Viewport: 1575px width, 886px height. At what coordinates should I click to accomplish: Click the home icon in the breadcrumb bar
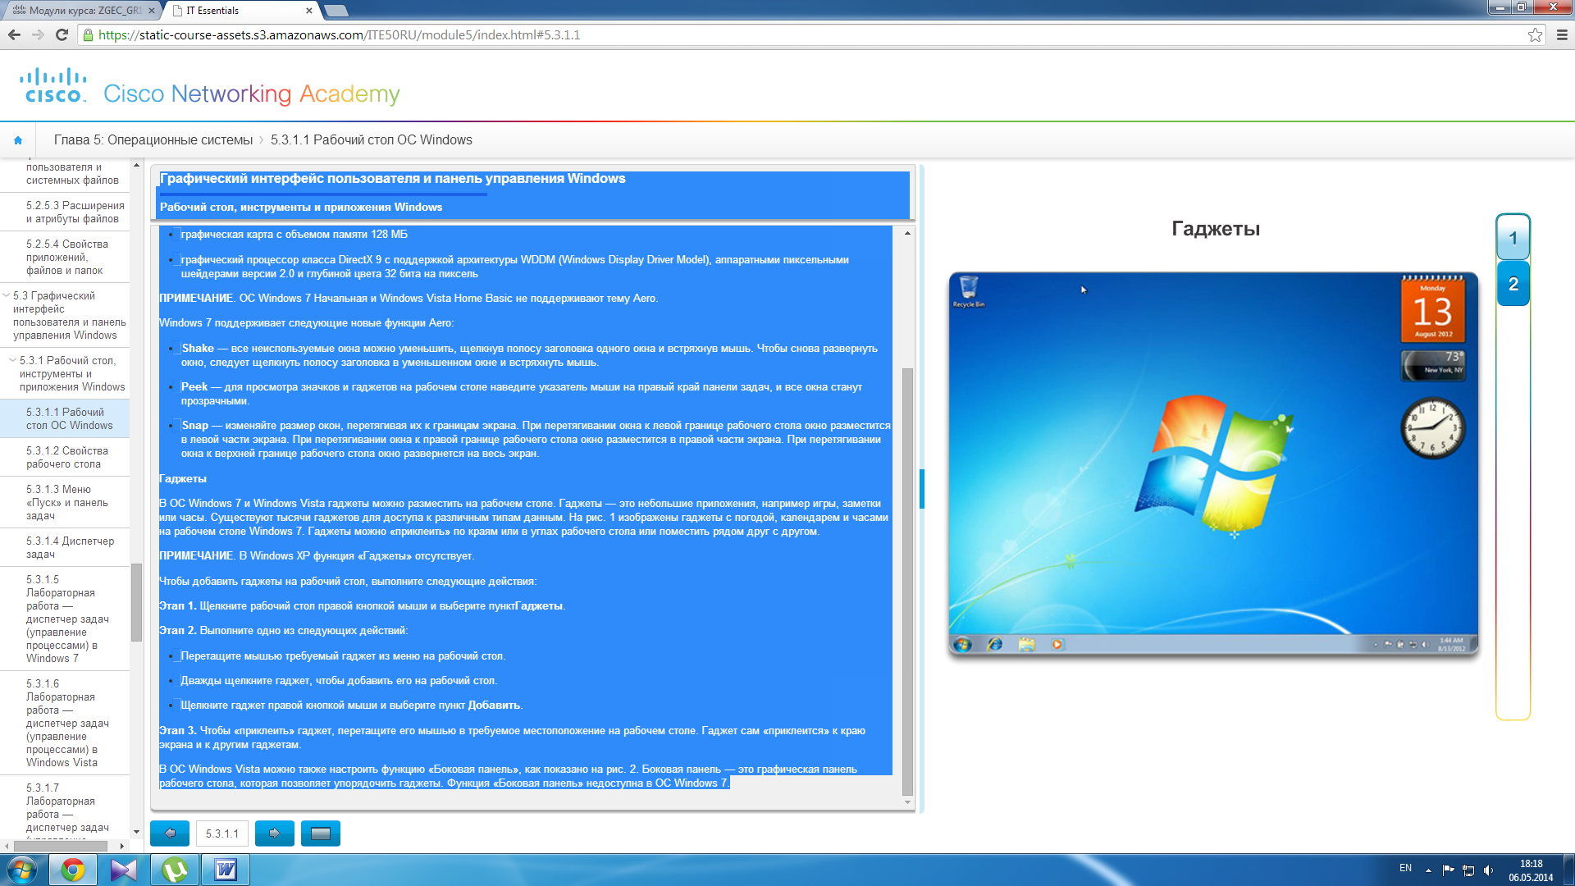pos(18,140)
